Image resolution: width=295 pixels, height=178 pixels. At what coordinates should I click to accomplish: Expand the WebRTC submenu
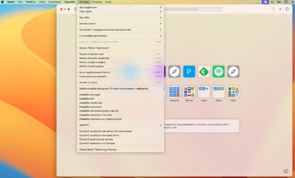click(x=120, y=125)
